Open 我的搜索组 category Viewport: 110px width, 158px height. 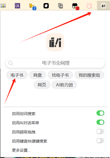point(89,75)
